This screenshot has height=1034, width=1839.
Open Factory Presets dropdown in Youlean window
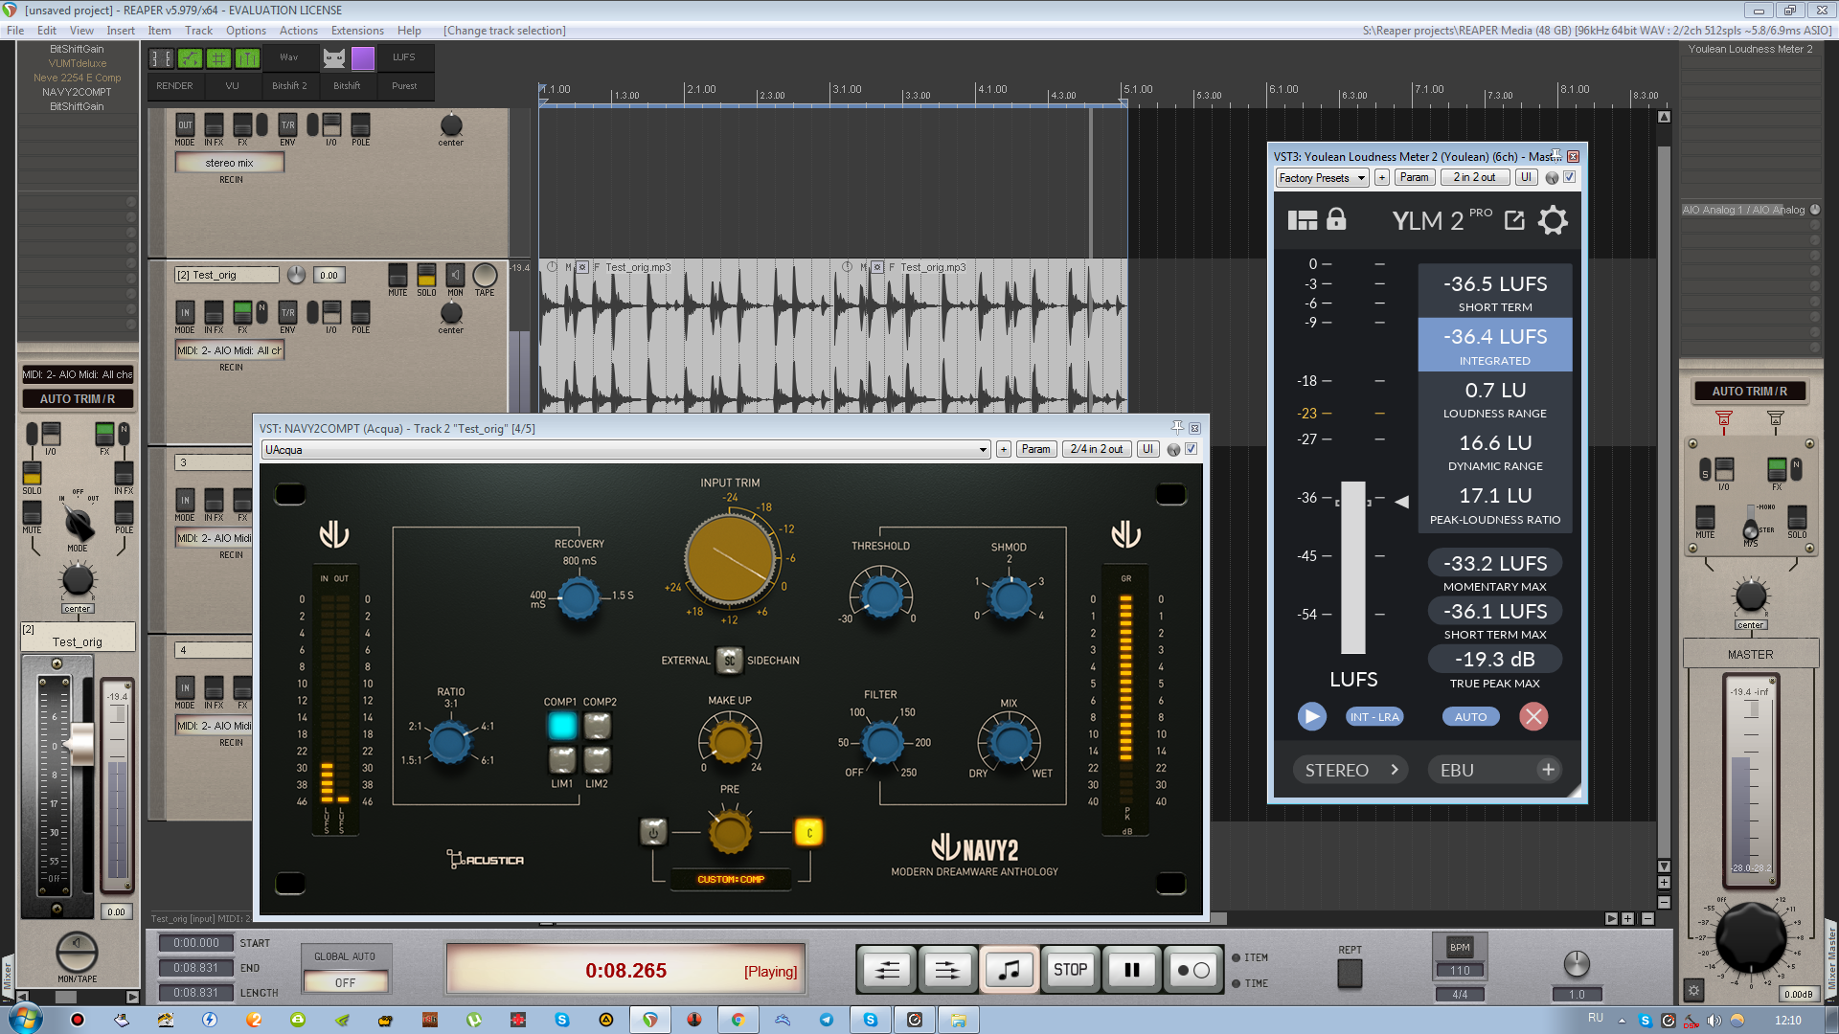pyautogui.click(x=1322, y=177)
